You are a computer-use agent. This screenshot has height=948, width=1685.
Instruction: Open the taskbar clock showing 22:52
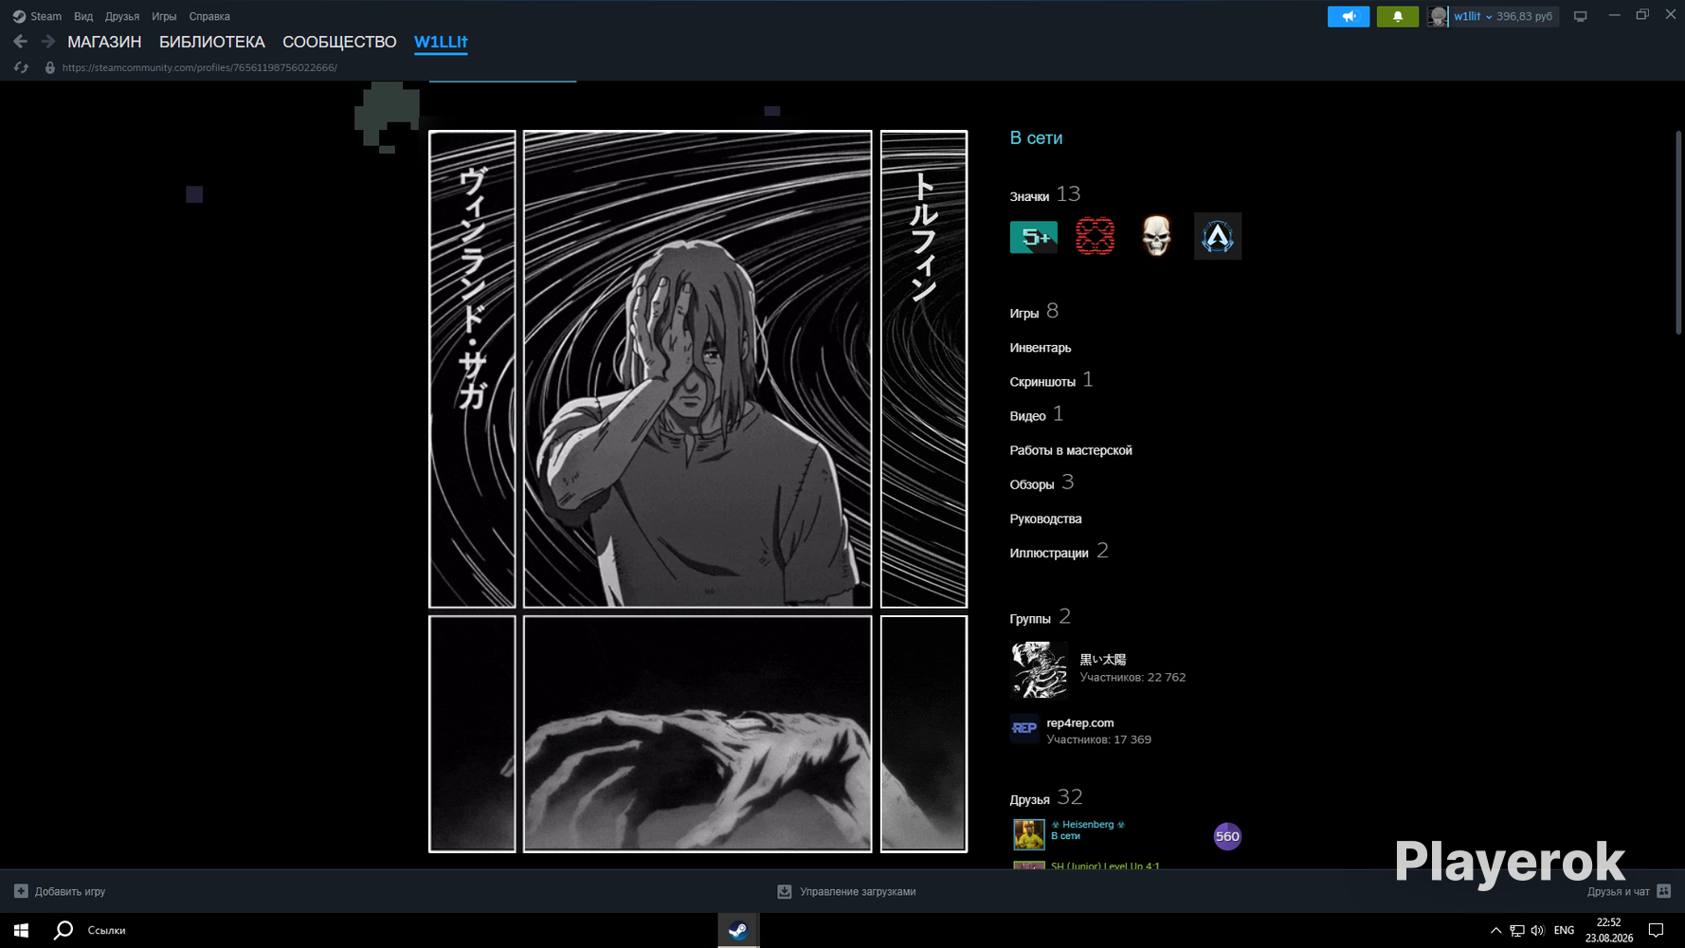tap(1609, 930)
